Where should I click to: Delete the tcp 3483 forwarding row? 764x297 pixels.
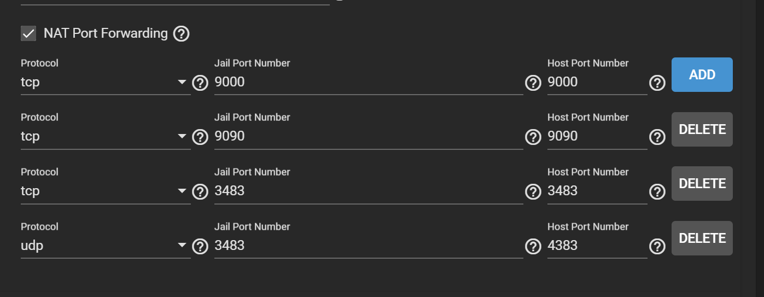702,183
